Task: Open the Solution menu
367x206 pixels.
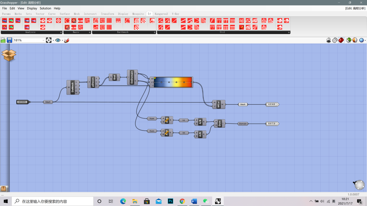Action: (x=45, y=8)
